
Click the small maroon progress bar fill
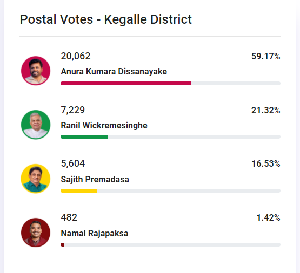tap(62, 245)
